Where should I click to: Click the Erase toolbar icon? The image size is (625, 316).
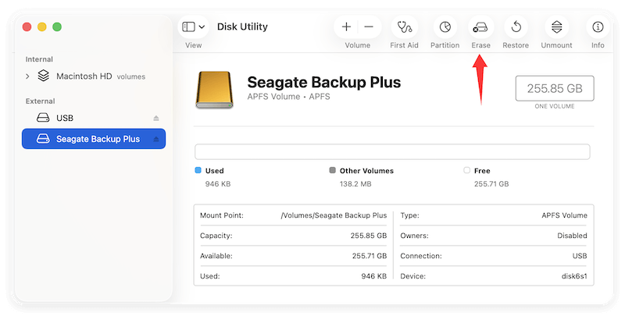tap(480, 27)
